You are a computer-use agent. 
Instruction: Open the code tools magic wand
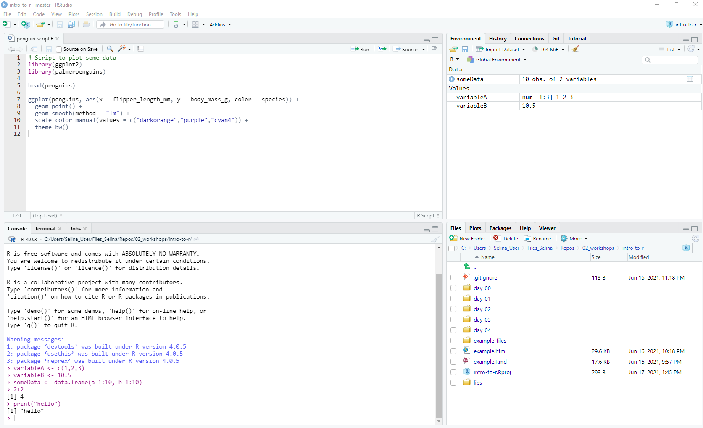coord(122,49)
